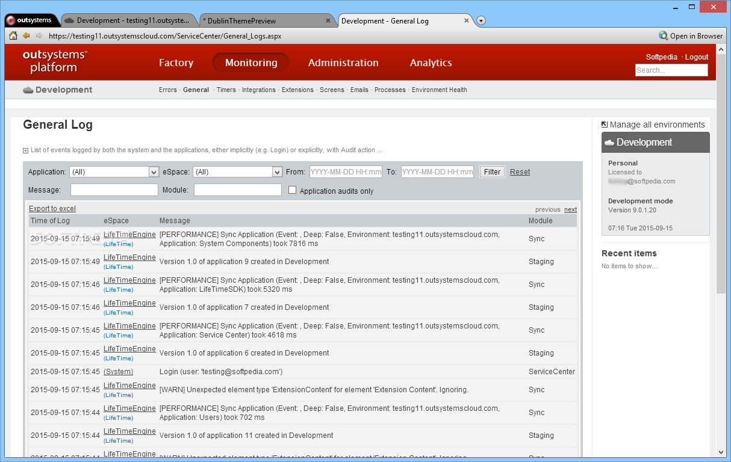731x462 pixels.
Task: Open the Analytics menu
Action: point(431,63)
